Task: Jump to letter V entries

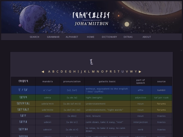Action: [x=127, y=71]
